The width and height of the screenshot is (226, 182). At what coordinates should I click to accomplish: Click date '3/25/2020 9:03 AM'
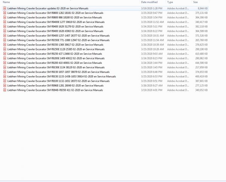[x=152, y=54]
